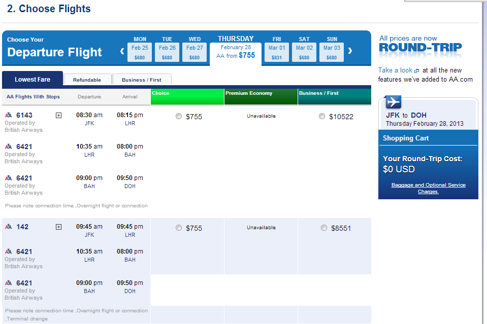
Task: Select the $755 Choice fare for flight 6143
Action: 179,116
